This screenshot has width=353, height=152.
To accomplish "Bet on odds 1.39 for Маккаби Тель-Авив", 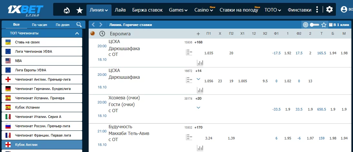I will 231,138.
